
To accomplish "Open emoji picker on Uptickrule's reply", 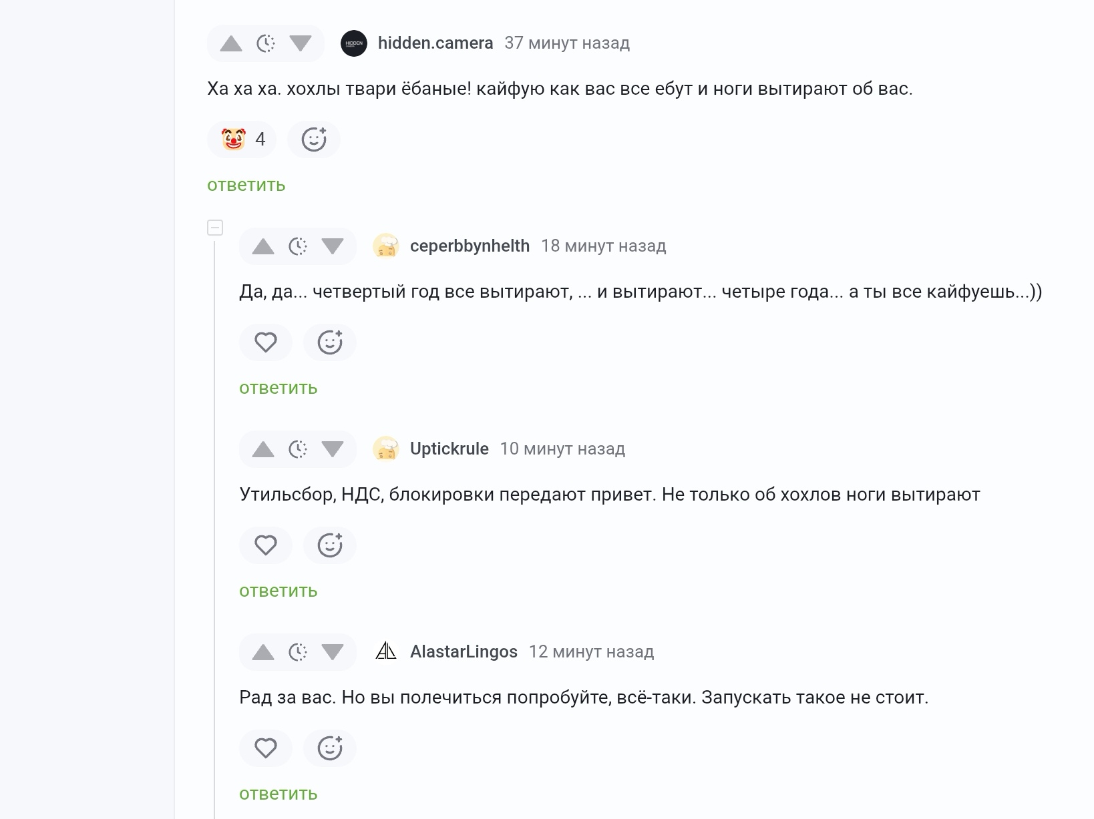I will click(330, 545).
